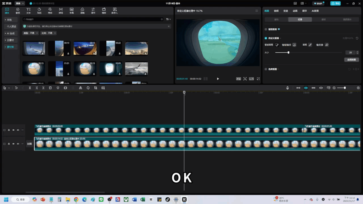The height and width of the screenshot is (204, 363).
Task: Toggle visibility eye of the upper track
Action: [13, 130]
